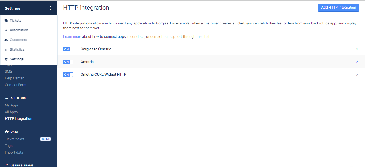Navigate to My Apps
Image resolution: width=365 pixels, height=167 pixels.
(12, 105)
